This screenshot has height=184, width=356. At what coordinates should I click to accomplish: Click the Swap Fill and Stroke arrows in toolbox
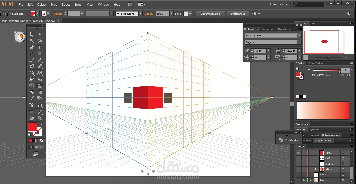pos(41,124)
